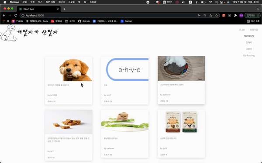Viewport: 262px width, 163px height.
Task: Select 메인페이지 in the side navigation
Action: tap(249, 36)
